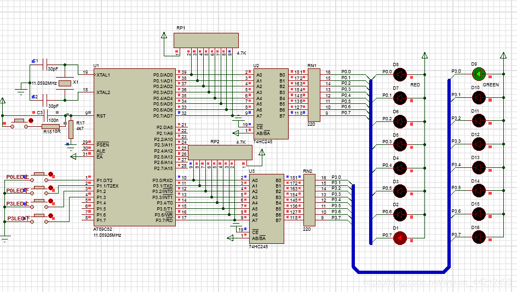The width and height of the screenshot is (517, 292).
Task: Click the crystal oscillator X1
Action: click(x=65, y=83)
